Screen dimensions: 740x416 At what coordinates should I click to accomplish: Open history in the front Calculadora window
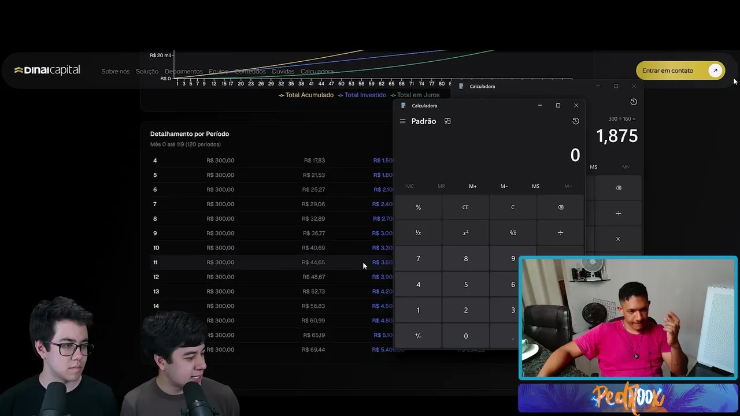coord(576,121)
